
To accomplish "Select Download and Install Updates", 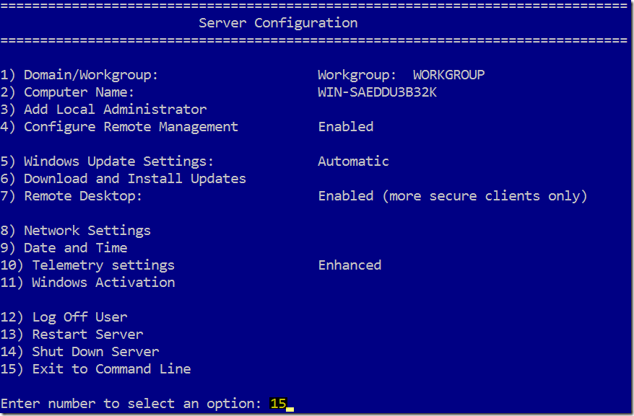I will [123, 179].
